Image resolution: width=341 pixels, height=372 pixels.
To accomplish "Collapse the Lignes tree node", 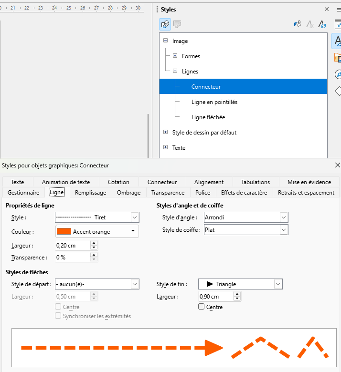I will [175, 71].
